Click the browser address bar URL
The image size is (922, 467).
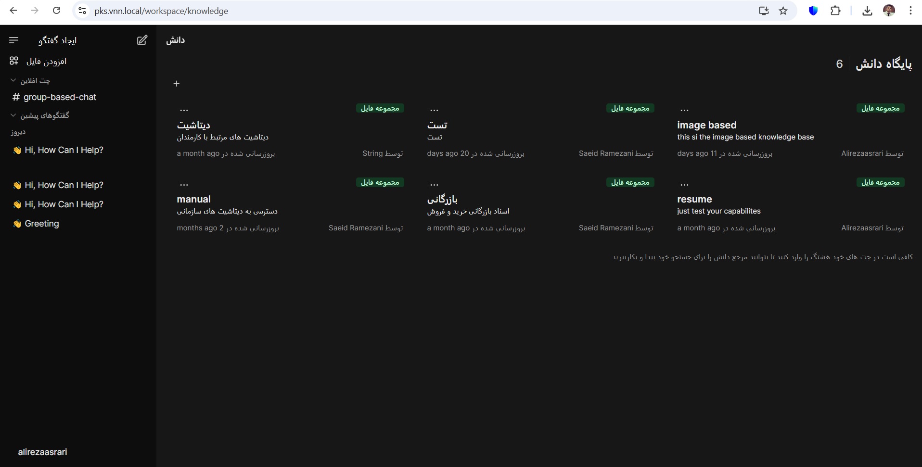[x=161, y=11]
